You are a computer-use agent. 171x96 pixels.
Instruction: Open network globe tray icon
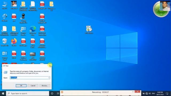(x=147, y=93)
